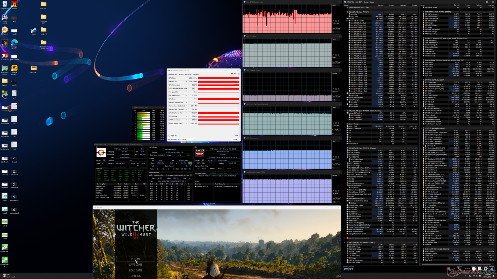497x279 pixels.
Task: Click HWiNFO left navigation arrows icon
Action: click(x=346, y=269)
